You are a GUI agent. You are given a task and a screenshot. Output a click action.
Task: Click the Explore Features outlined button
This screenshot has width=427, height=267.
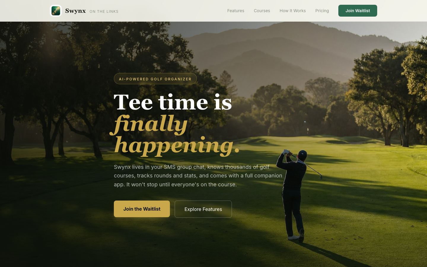click(203, 209)
